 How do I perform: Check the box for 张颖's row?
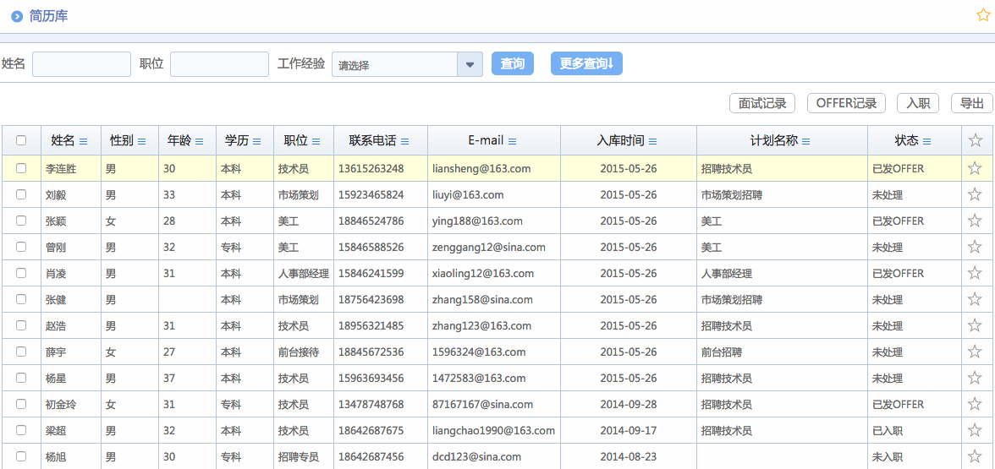pyautogui.click(x=21, y=221)
